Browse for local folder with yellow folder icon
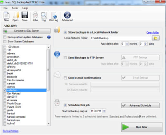 [x=156, y=38]
